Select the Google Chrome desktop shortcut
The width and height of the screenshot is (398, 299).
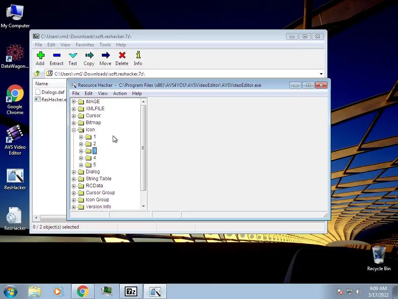15,100
